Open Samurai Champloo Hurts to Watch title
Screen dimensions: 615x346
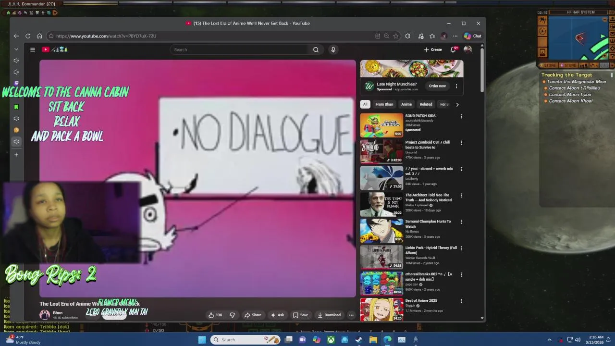click(428, 224)
